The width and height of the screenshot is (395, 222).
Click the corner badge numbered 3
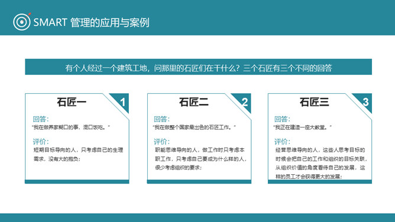[365, 102]
